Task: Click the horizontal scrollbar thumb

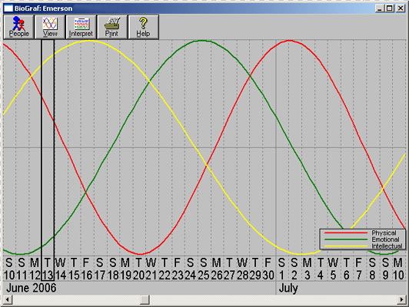Action: click(x=145, y=299)
